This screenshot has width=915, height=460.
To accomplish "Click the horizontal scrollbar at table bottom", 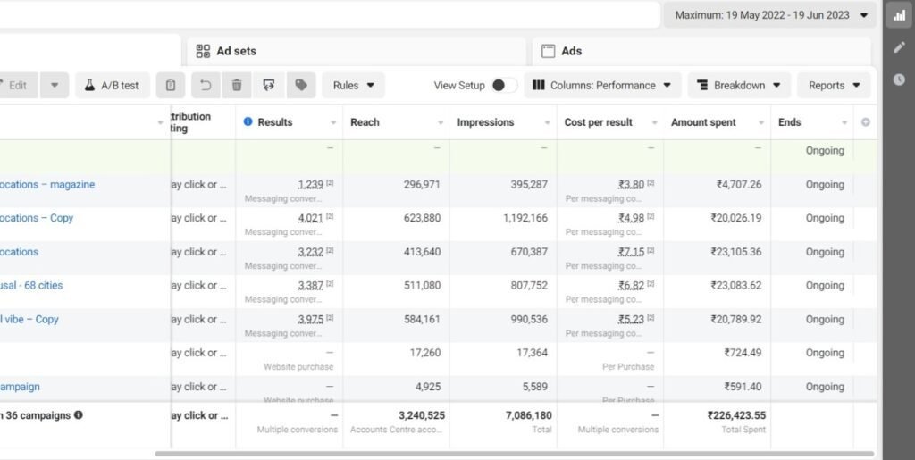I will click(x=514, y=454).
